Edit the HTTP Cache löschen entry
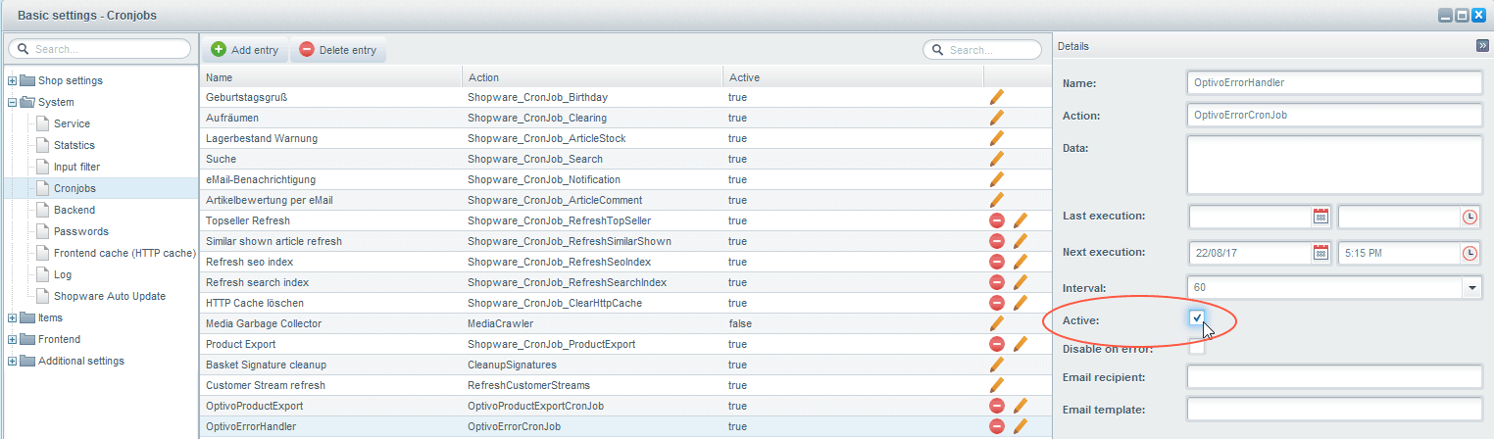1494x439 pixels. pos(1021,303)
